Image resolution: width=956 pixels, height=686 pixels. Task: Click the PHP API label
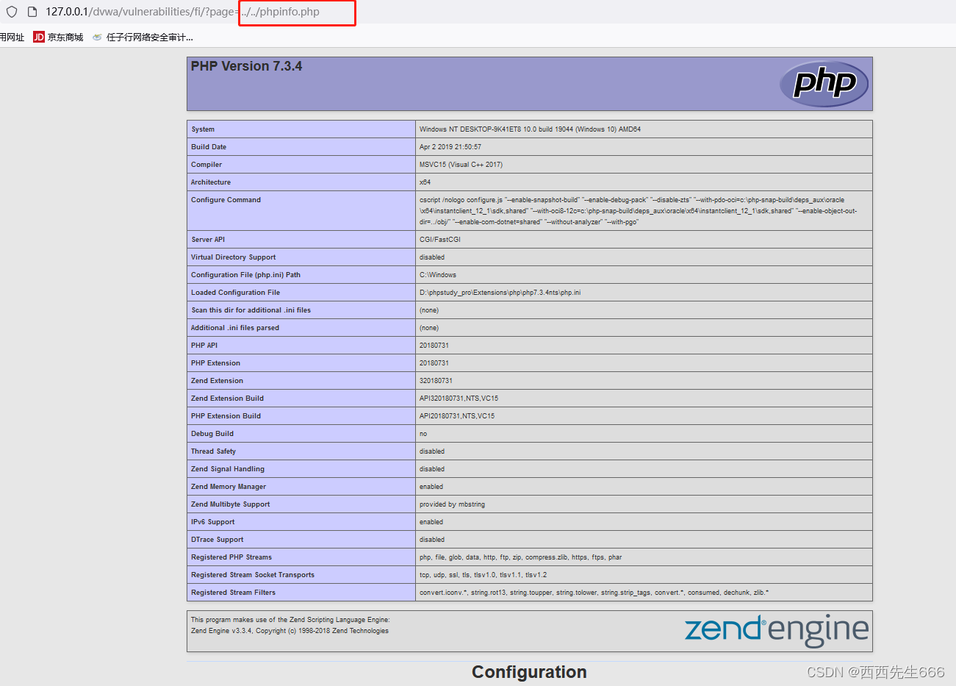pyautogui.click(x=204, y=346)
